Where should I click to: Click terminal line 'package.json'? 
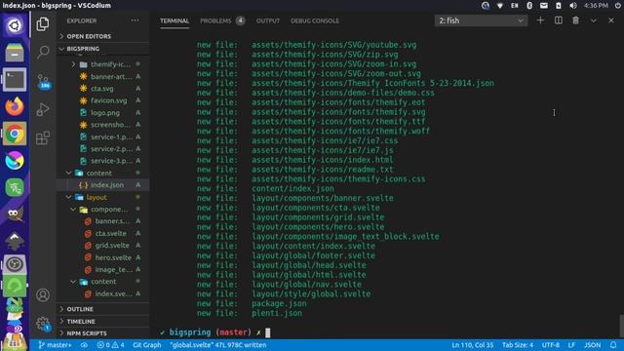coord(279,303)
